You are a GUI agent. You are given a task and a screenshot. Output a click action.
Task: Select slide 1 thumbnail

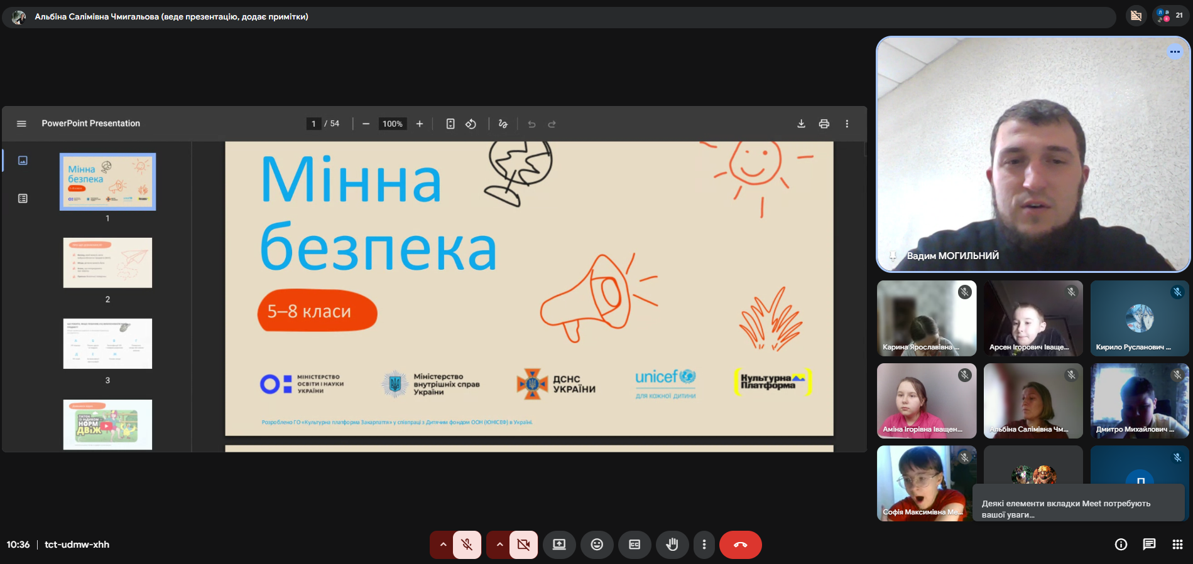click(x=107, y=182)
